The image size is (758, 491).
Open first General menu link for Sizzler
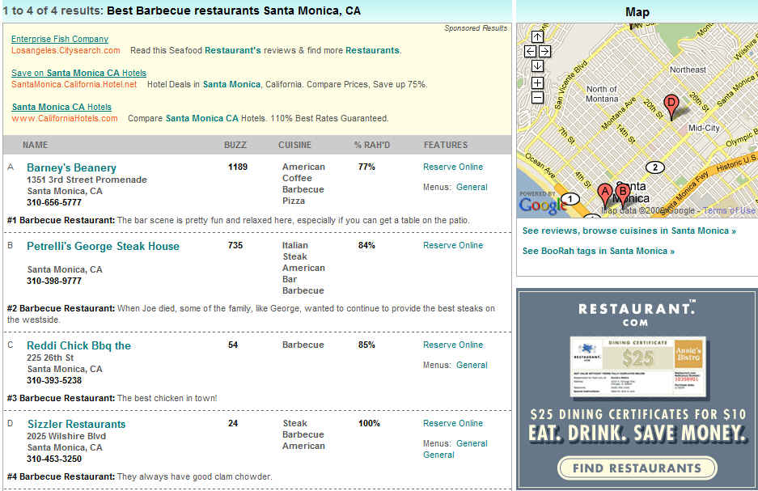coord(472,443)
